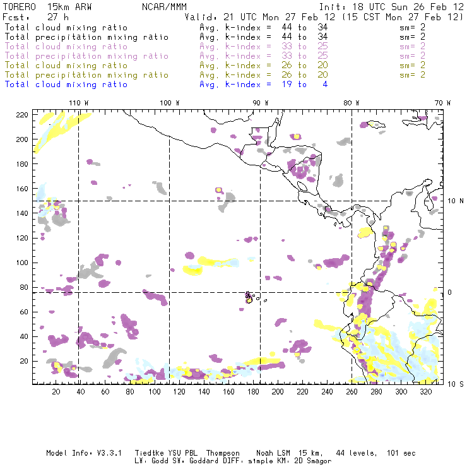Click the 10 S latitude label
This screenshot has height=467, width=467.
453,384
